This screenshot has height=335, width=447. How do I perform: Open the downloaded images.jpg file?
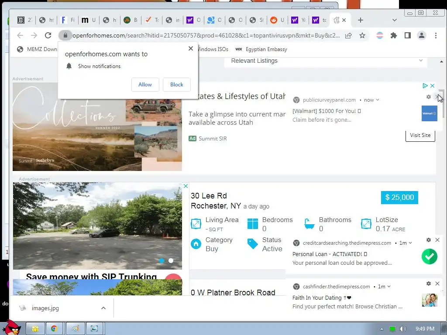point(45,308)
